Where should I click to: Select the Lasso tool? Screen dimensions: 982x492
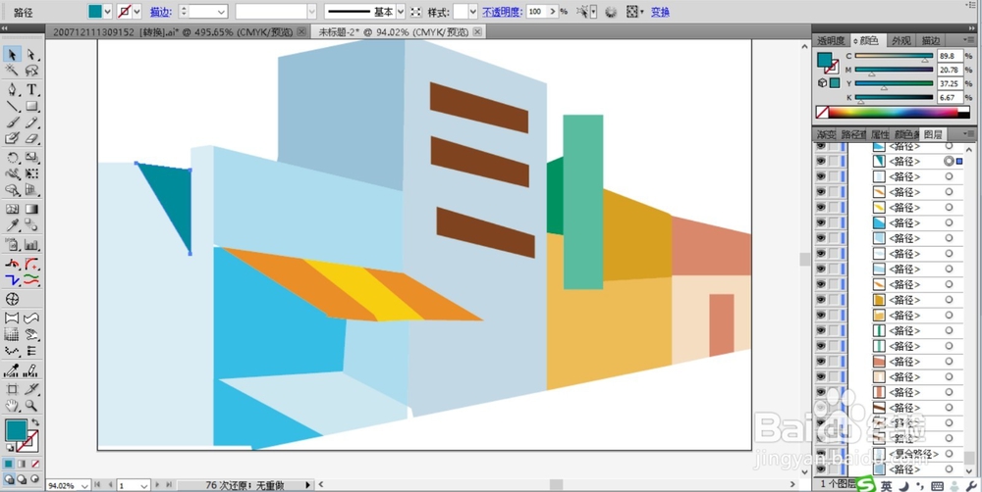coord(31,71)
